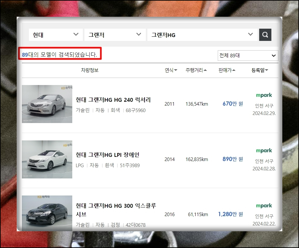Click the 2024.02.29. registration date
This screenshot has height=248, width=299.
point(264,113)
